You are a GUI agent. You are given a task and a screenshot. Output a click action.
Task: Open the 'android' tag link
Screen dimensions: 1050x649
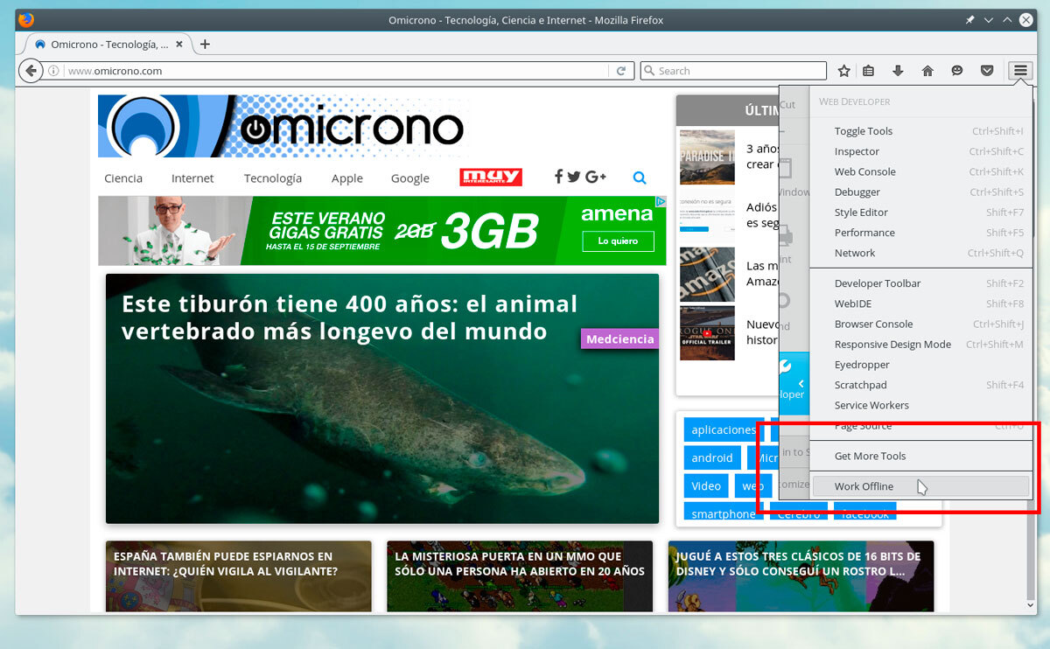711,457
